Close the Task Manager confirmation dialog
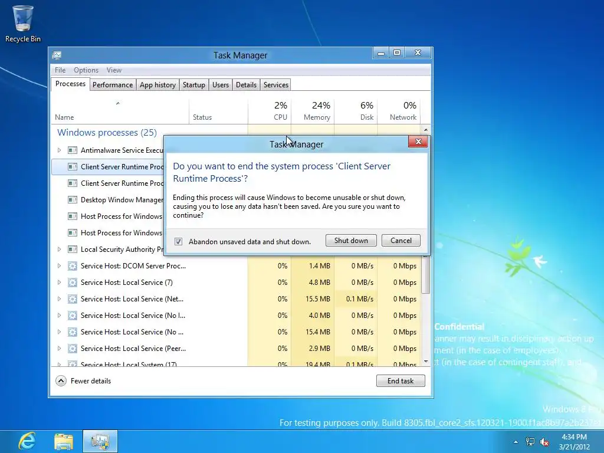The height and width of the screenshot is (453, 604). tap(418, 142)
